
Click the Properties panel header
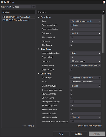(x=70, y=12)
